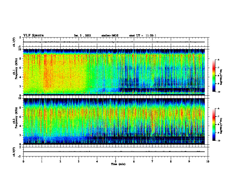Click the "-10" label on ch.2 color scale

click(218, 141)
